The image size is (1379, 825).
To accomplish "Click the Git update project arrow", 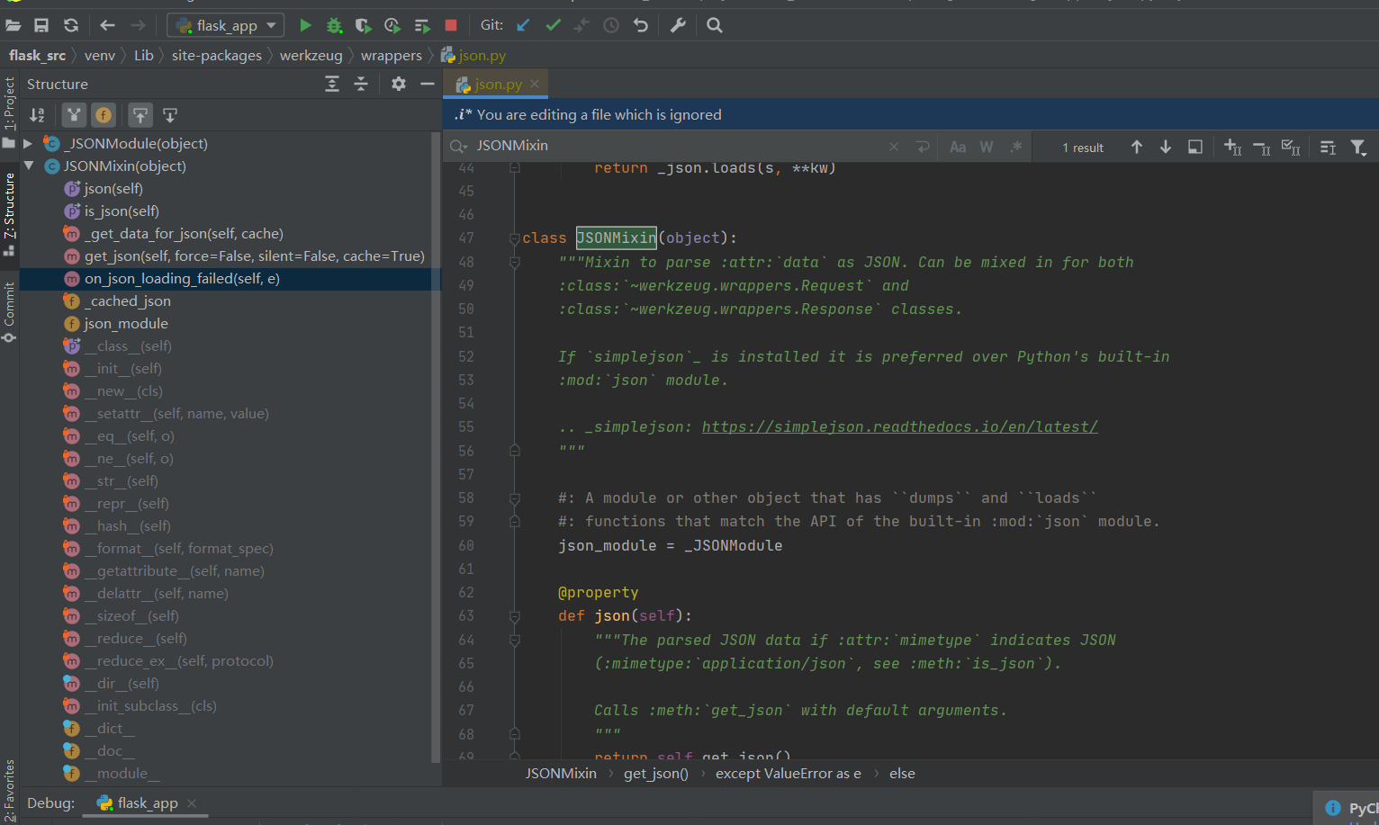I will point(523,25).
